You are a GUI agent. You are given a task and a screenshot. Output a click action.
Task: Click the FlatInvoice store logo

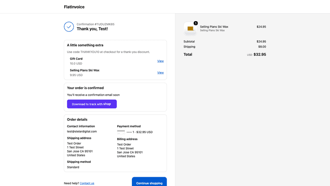74,7
